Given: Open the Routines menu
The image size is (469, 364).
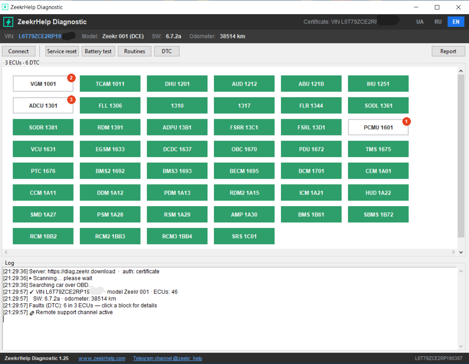Looking at the screenshot, I should point(134,51).
